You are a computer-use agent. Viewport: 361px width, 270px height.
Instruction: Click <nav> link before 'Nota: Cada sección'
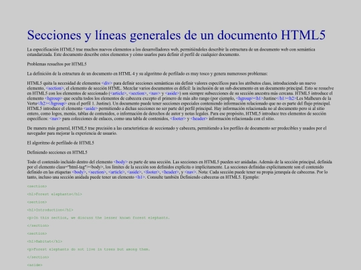[x=190, y=172]
